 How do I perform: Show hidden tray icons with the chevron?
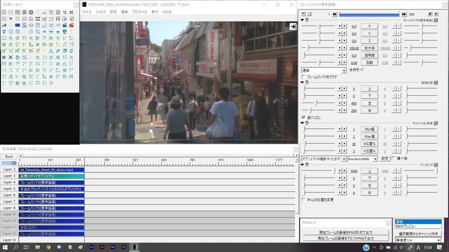click(374, 248)
